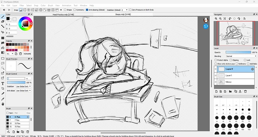Choose the Move tool
Image resolution: width=258 pixels, height=137 pixels.
[3, 32]
